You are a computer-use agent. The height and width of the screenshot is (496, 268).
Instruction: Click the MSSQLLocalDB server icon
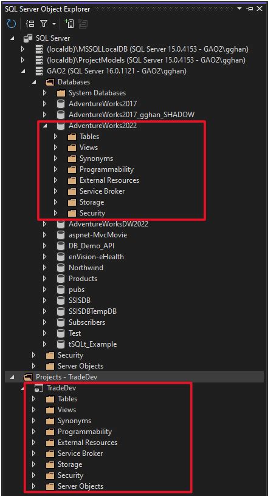coord(39,49)
